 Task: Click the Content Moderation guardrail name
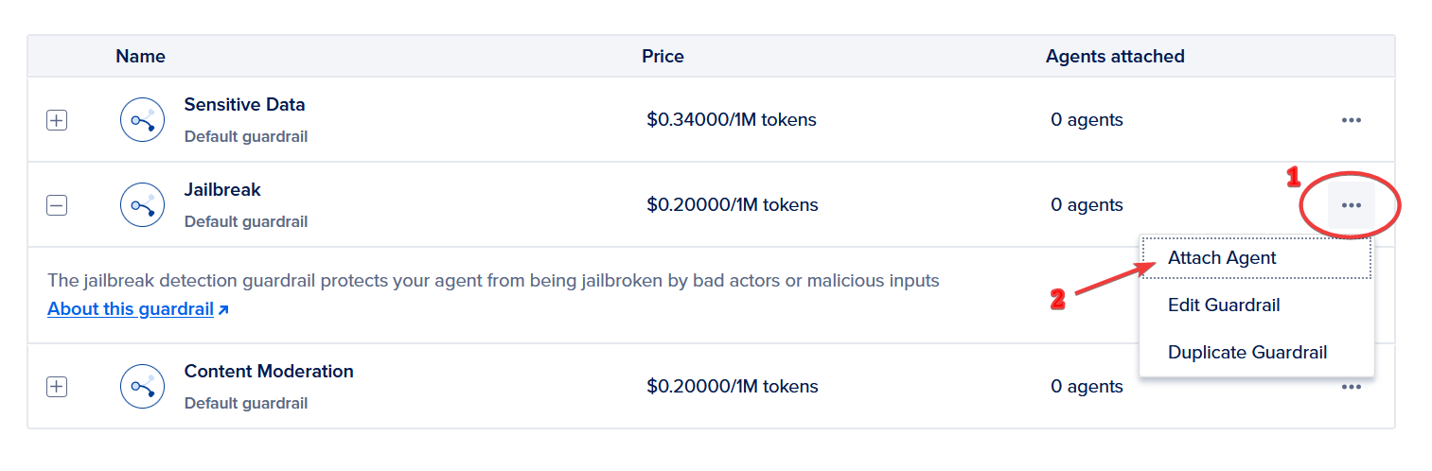[x=269, y=372]
